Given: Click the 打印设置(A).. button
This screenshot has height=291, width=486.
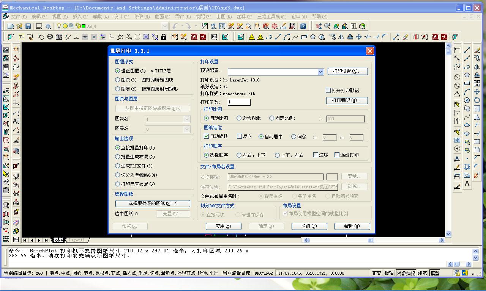Looking at the screenshot, I should [x=348, y=71].
